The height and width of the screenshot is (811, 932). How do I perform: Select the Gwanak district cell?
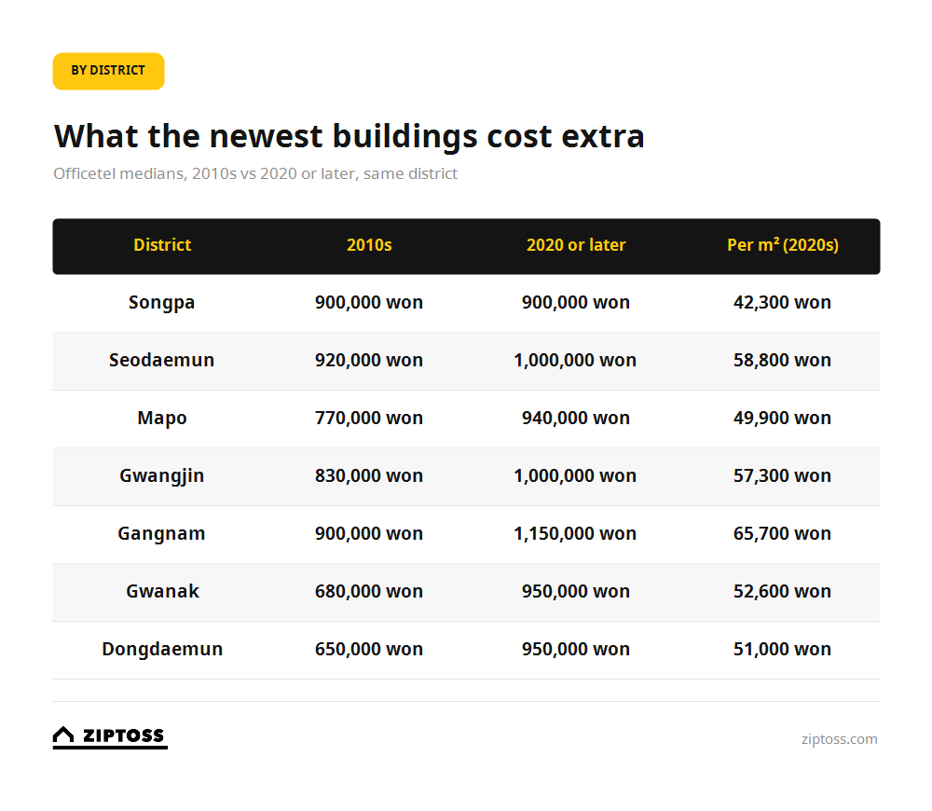pos(162,592)
